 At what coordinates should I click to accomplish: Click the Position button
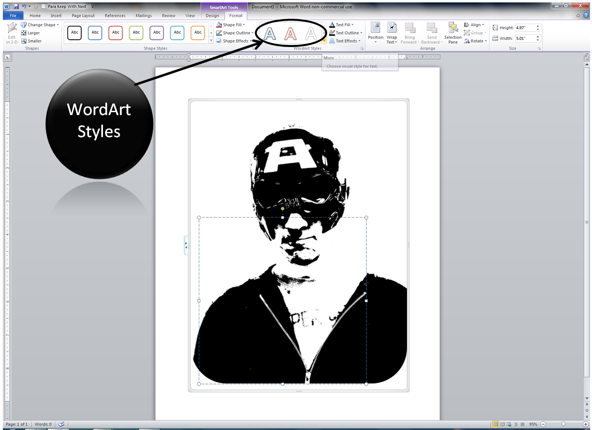(x=376, y=33)
